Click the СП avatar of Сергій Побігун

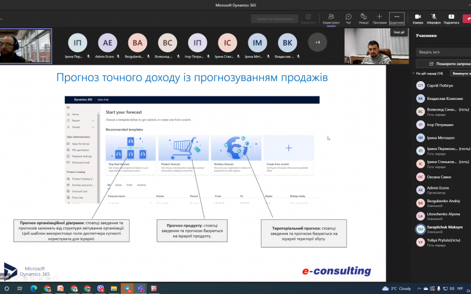pos(420,85)
